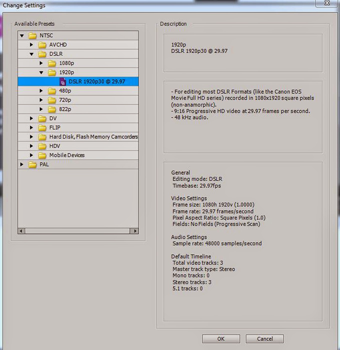Expand the Mobile Devices folder arrow

tap(31, 155)
